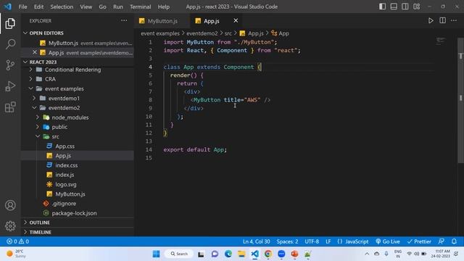Toggle the bottom panel layout icon

click(394, 7)
